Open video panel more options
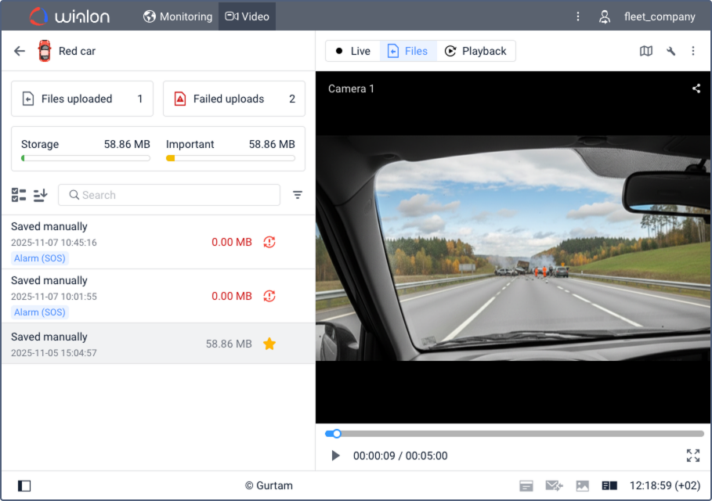The height and width of the screenshot is (501, 712). 693,51
